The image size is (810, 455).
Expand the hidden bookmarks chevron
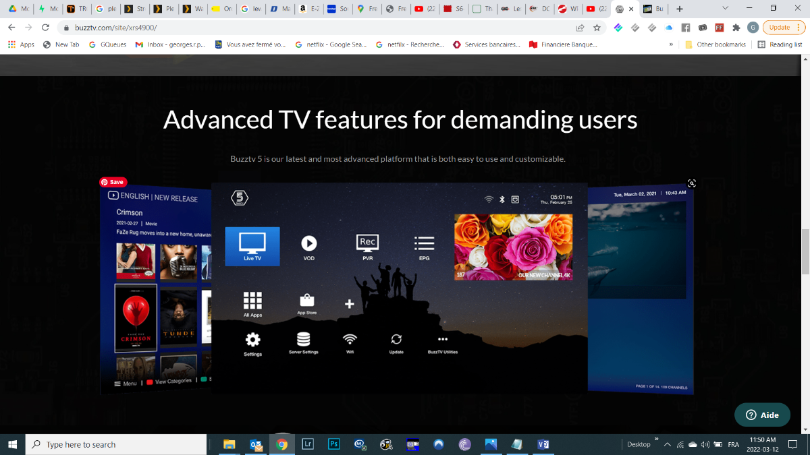tap(671, 44)
